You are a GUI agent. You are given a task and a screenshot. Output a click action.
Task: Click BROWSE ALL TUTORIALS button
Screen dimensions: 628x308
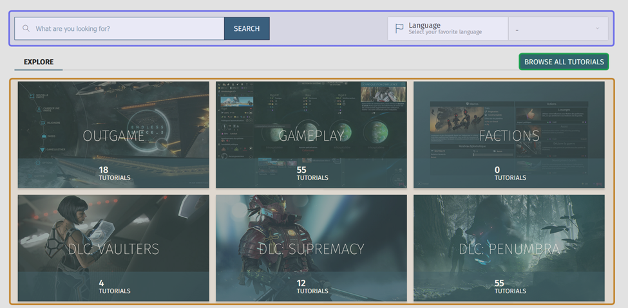point(564,62)
